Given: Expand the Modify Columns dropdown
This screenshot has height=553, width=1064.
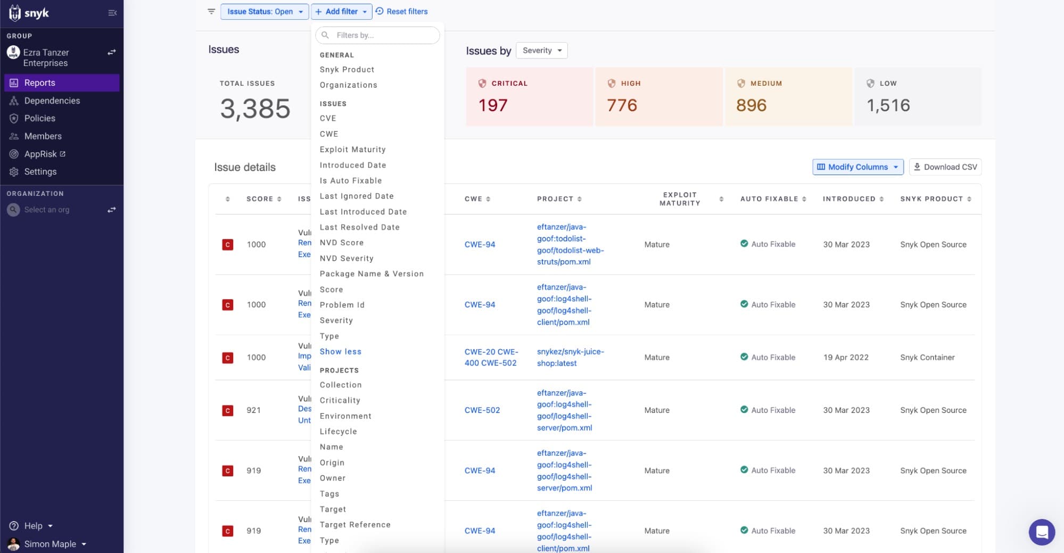Looking at the screenshot, I should coord(857,167).
